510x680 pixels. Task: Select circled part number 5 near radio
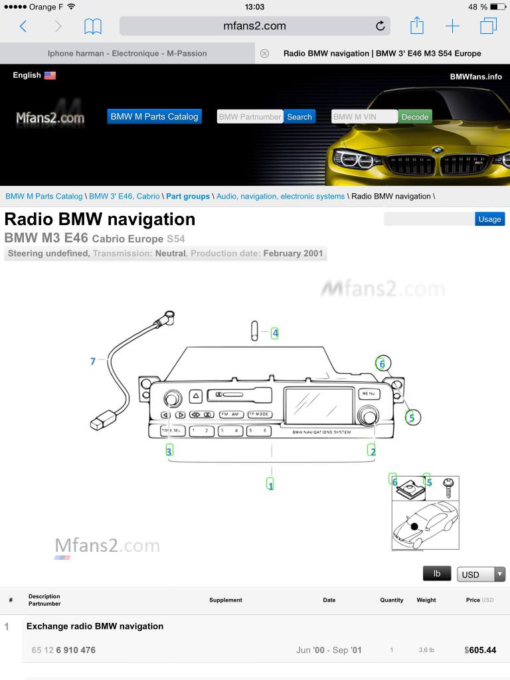(412, 417)
